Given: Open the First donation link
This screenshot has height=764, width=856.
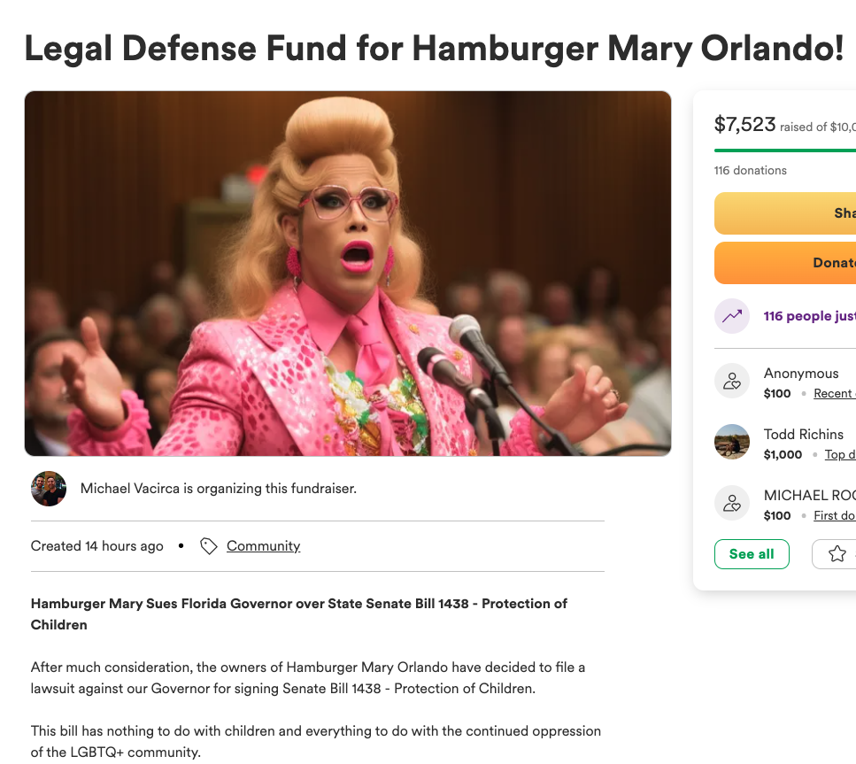Looking at the screenshot, I should pyautogui.click(x=834, y=516).
